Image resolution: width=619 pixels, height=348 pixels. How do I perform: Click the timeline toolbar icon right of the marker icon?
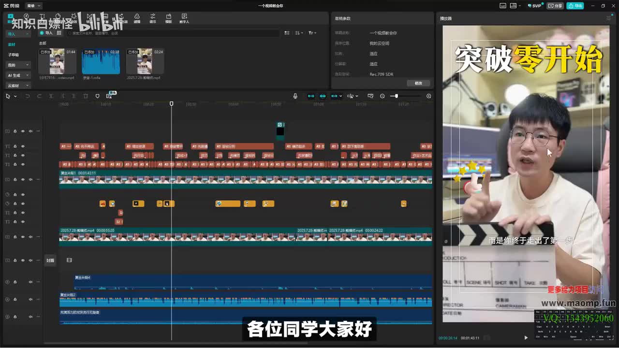[109, 96]
